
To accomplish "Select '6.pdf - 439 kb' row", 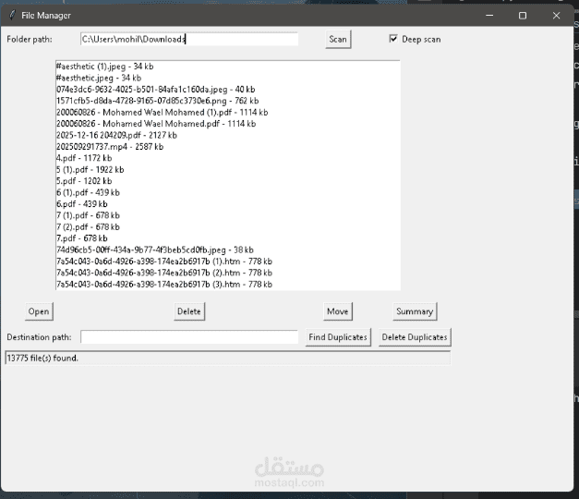I will (228, 204).
